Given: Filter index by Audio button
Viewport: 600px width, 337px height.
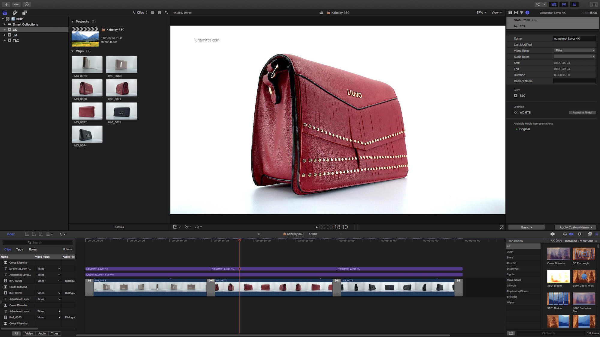Looking at the screenshot, I should tap(42, 333).
